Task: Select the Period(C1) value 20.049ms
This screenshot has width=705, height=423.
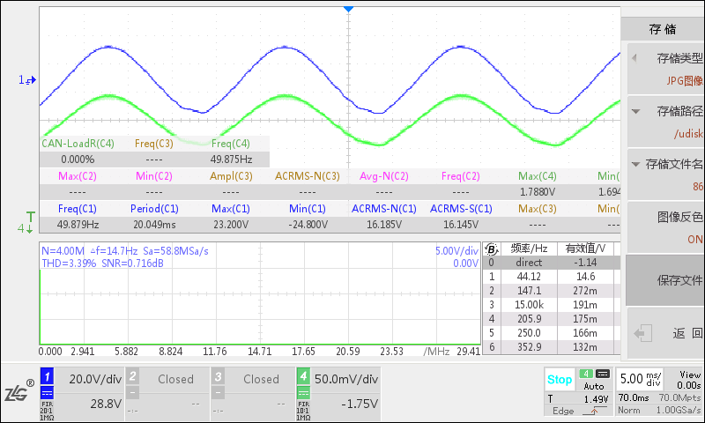Action: 154,225
